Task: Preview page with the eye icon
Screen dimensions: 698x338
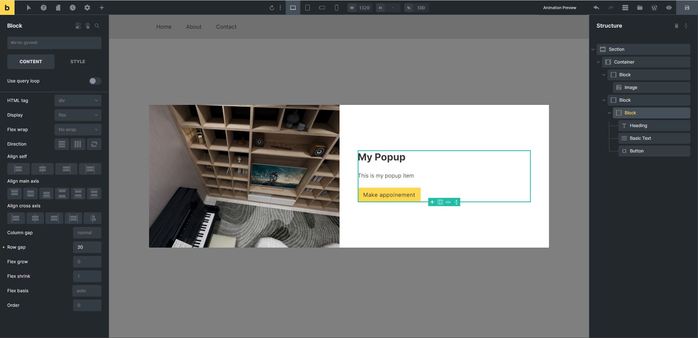Action: pyautogui.click(x=669, y=8)
